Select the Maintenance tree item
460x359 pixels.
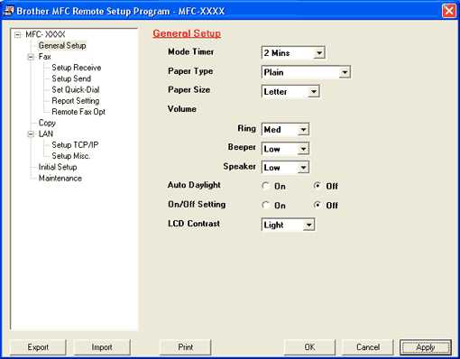60,179
